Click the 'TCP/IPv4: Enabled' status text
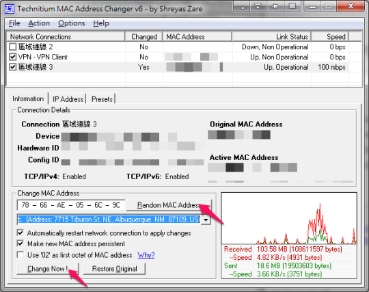This screenshot has width=369, height=292. (55, 176)
